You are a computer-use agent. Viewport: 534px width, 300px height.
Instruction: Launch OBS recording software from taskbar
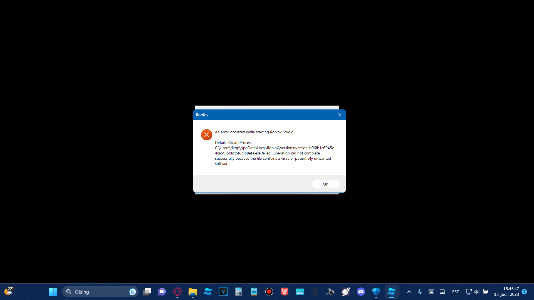click(269, 292)
